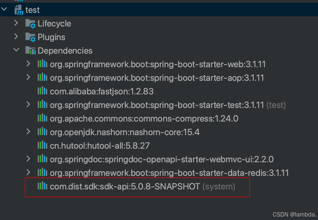This screenshot has width=318, height=220.
Task: Click library icon of commons-compress dependency
Action: click(42, 118)
